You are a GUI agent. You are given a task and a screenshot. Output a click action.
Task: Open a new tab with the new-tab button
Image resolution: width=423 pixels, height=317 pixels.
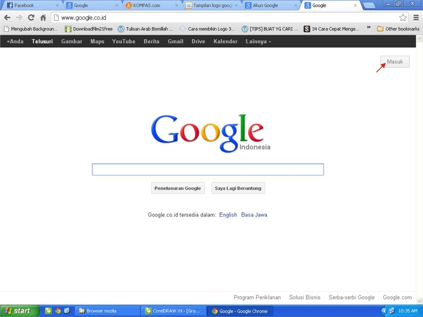(369, 5)
